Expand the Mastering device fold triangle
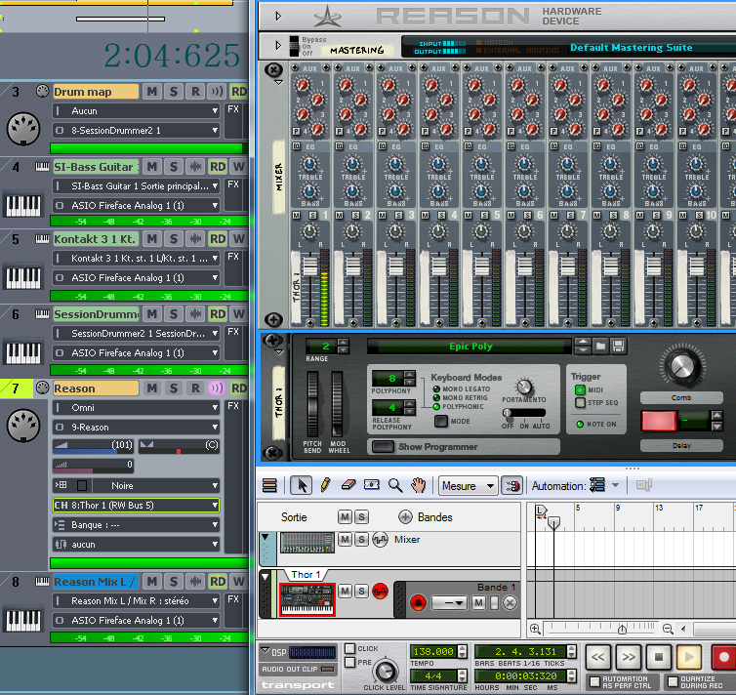Image resolution: width=736 pixels, height=695 pixels. (278, 46)
